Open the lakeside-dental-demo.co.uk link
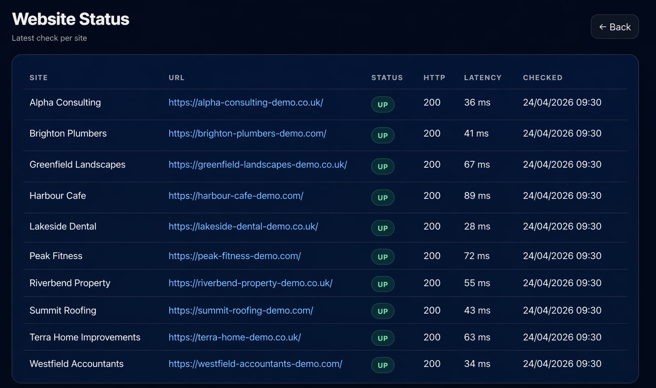Viewport: 656px width, 388px height. click(x=243, y=227)
